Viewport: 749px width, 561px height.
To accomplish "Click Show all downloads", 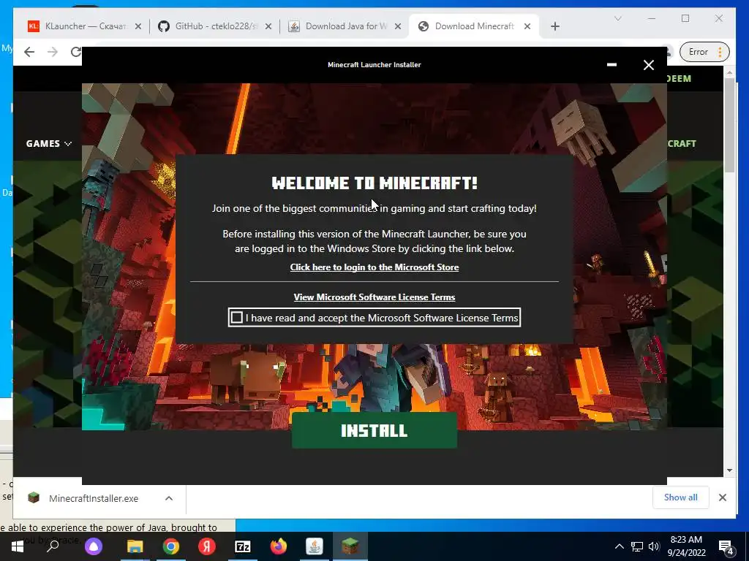I will [680, 497].
